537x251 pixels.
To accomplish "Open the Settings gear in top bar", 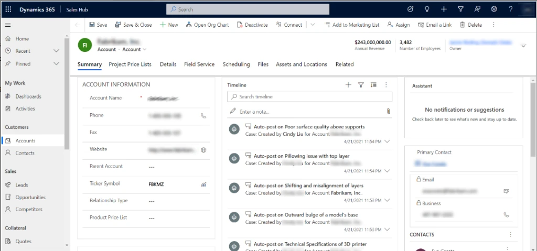I will 493,9.
